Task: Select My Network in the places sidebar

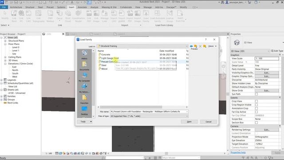Action: (x=84, y=88)
